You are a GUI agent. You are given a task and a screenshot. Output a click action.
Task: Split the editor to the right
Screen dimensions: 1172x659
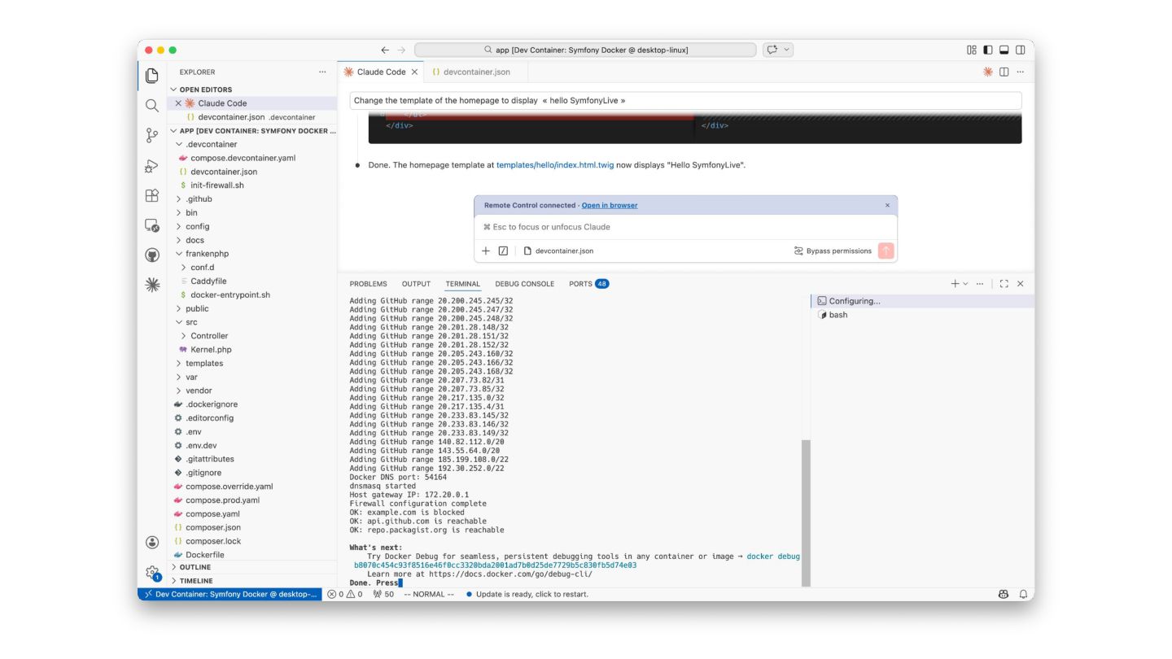pos(1004,72)
